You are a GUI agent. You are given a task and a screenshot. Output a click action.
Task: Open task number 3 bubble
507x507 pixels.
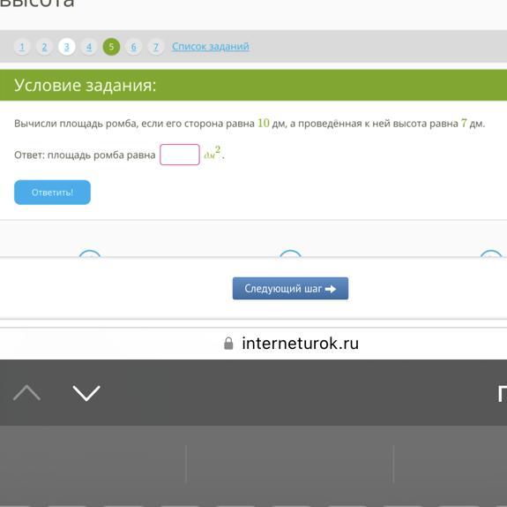[67, 47]
